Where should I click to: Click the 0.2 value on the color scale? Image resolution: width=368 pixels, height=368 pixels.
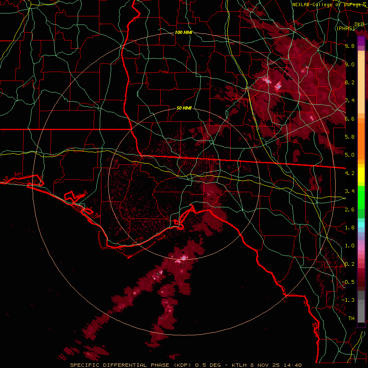(350, 264)
